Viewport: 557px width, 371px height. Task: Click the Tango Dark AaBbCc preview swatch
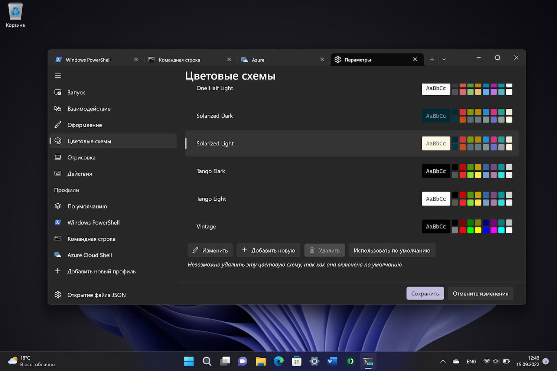[x=436, y=171]
